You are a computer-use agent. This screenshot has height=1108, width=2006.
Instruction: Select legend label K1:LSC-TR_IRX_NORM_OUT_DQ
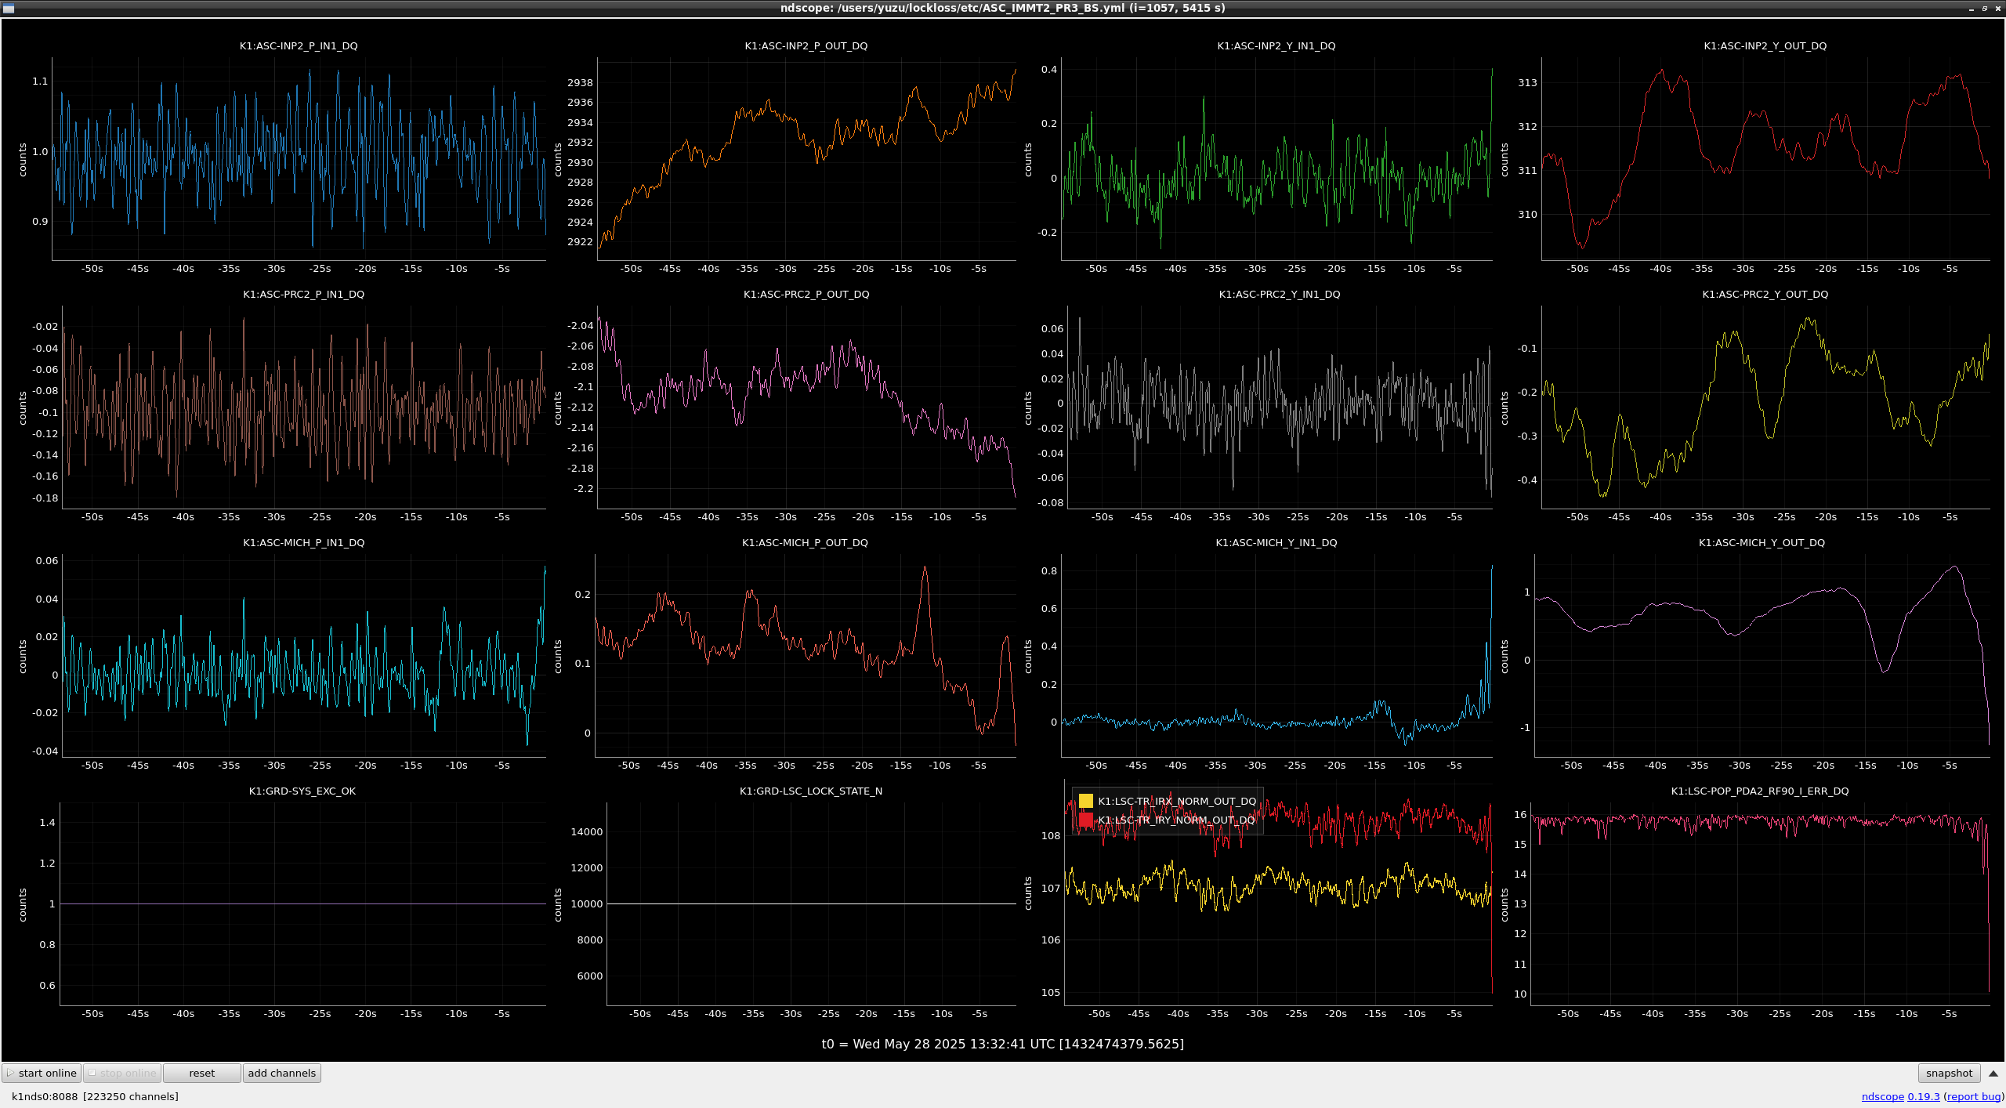point(1177,801)
